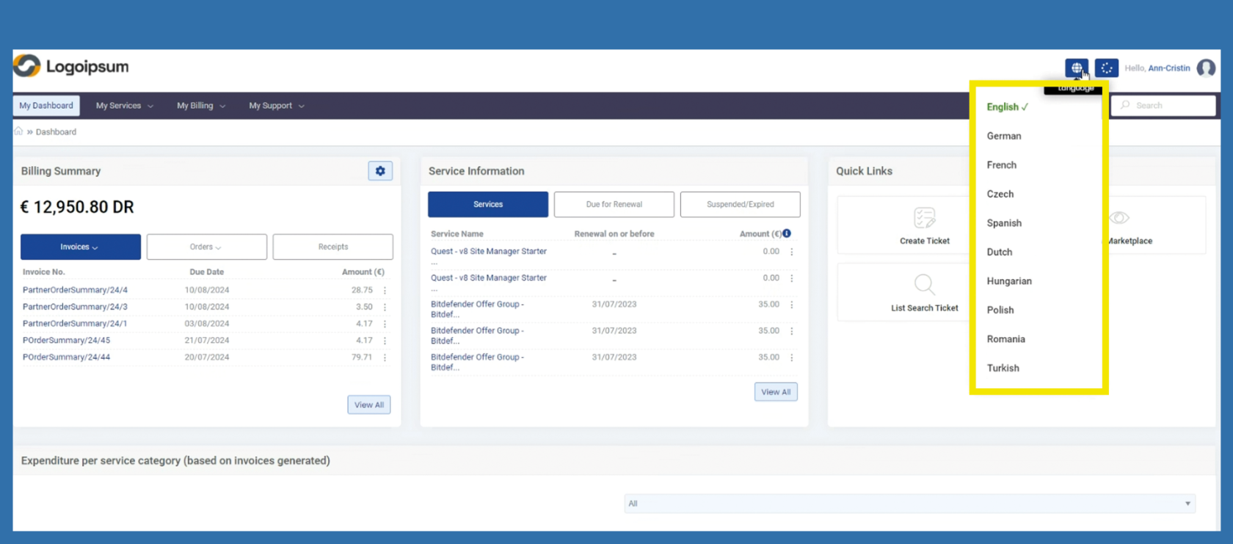1233x544 pixels.
Task: Switch to the Receipts tab
Action: pyautogui.click(x=332, y=247)
